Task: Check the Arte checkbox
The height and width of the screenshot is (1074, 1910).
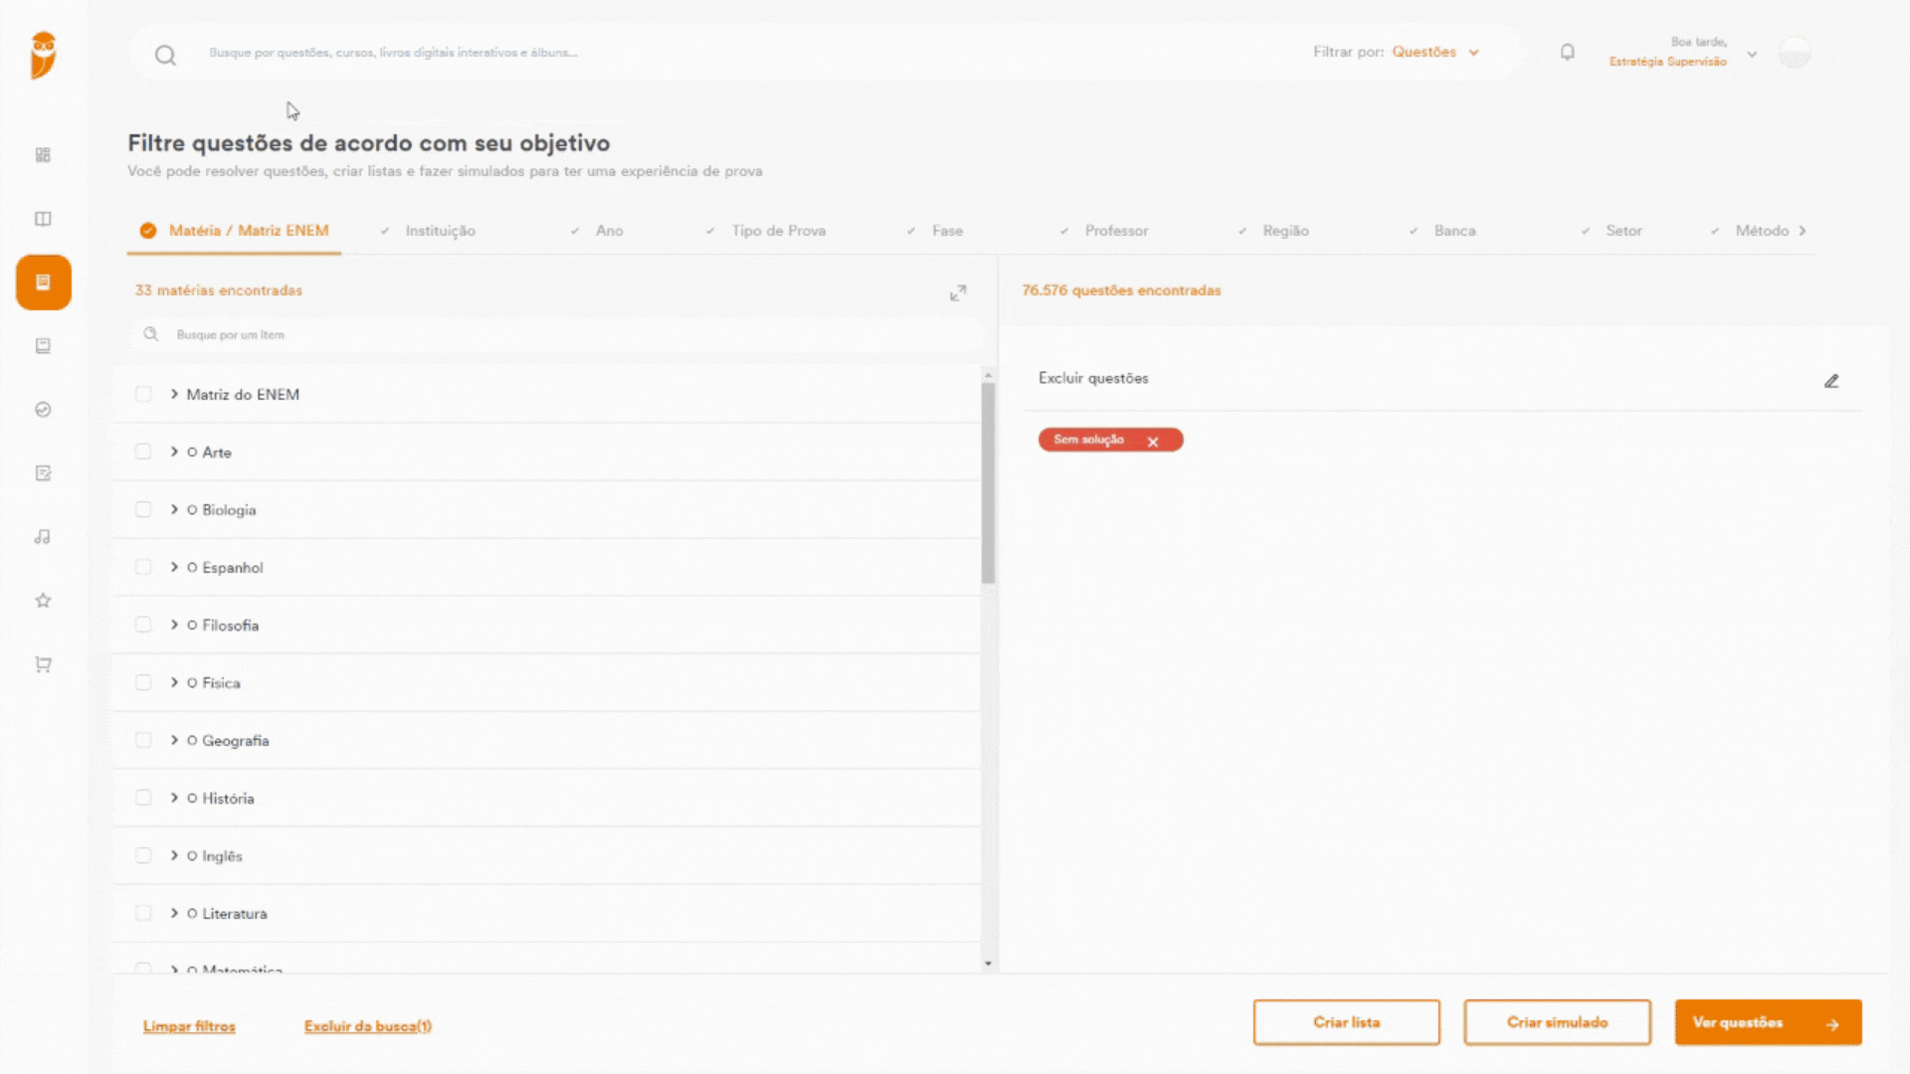Action: [143, 451]
